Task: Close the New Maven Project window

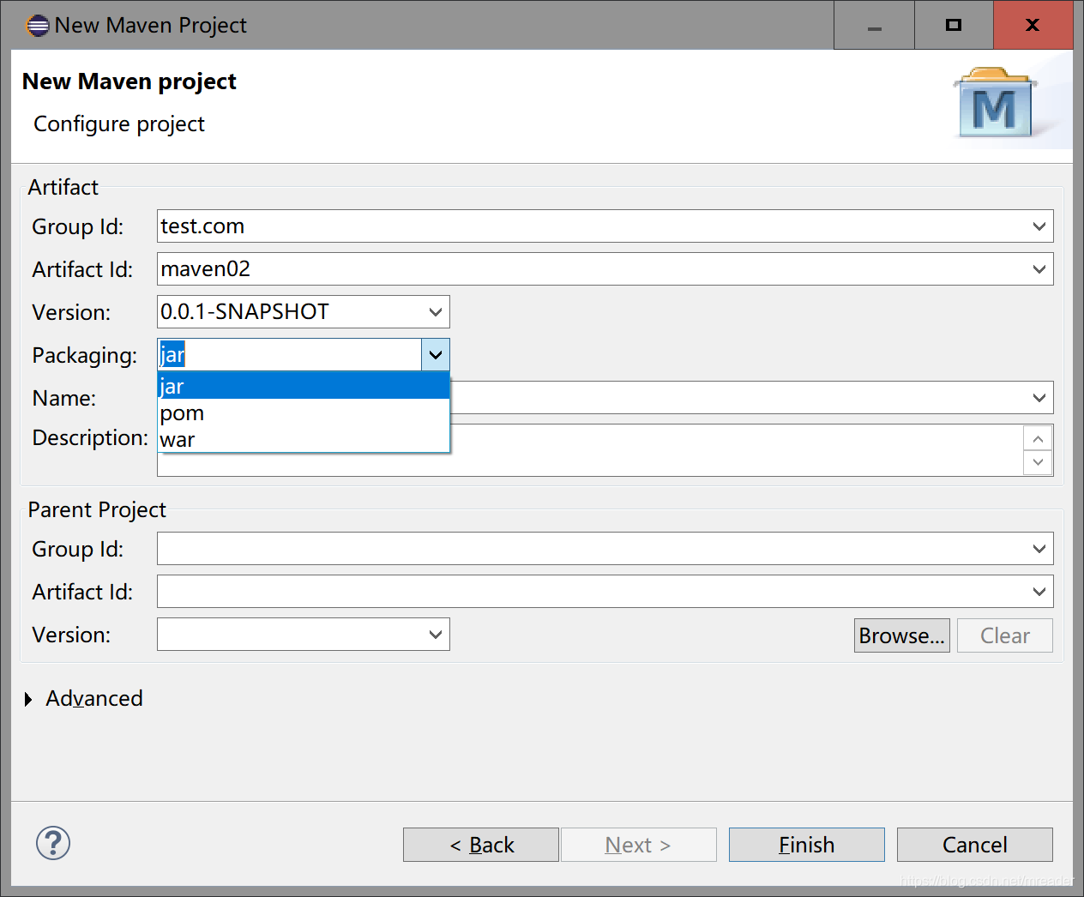Action: click(x=1033, y=26)
